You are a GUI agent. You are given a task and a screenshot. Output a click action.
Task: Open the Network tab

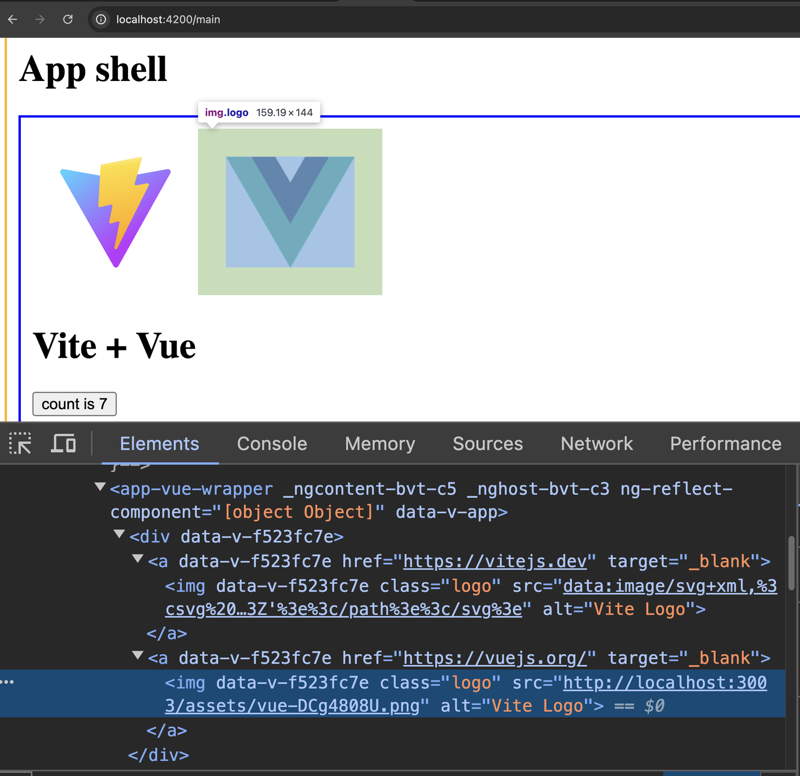(597, 443)
